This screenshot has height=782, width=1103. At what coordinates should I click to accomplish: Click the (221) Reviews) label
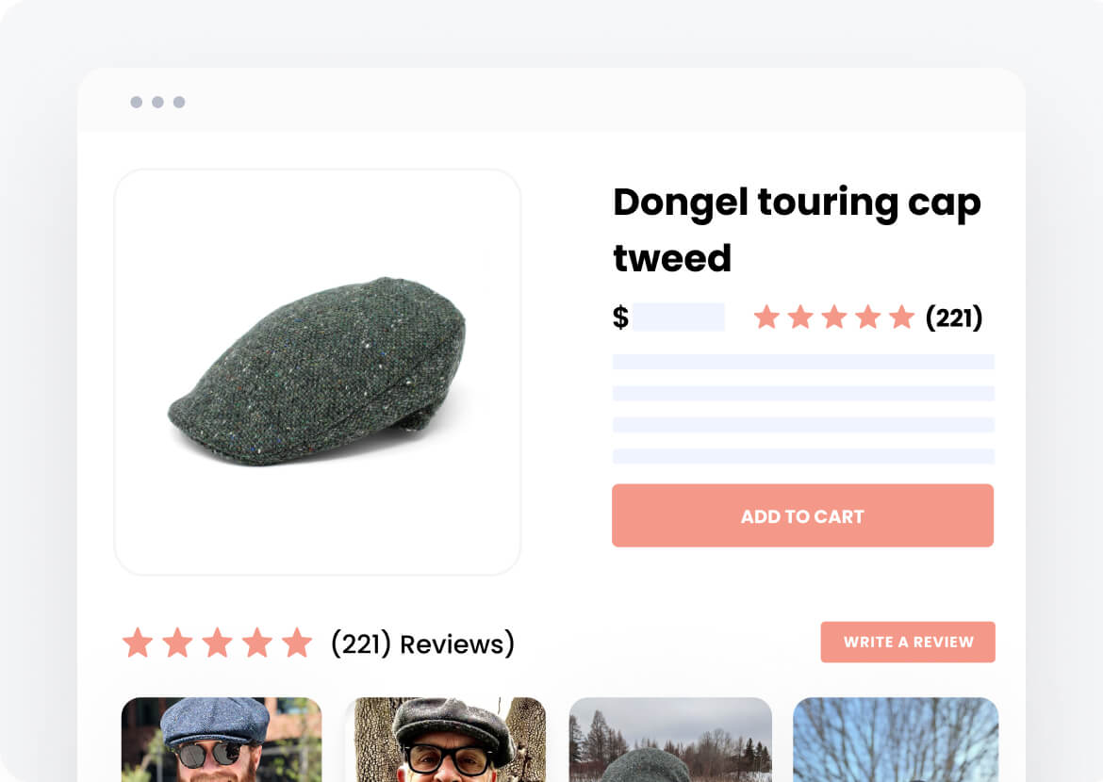pos(422,644)
